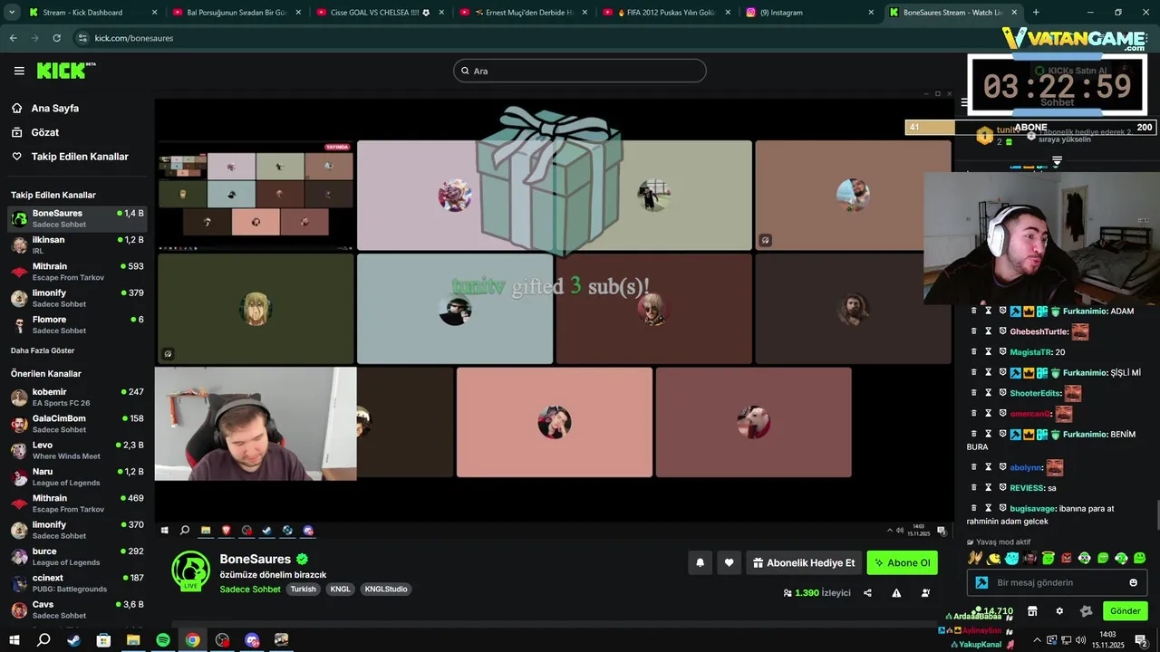Open chat settings gear icon

[x=1059, y=611]
